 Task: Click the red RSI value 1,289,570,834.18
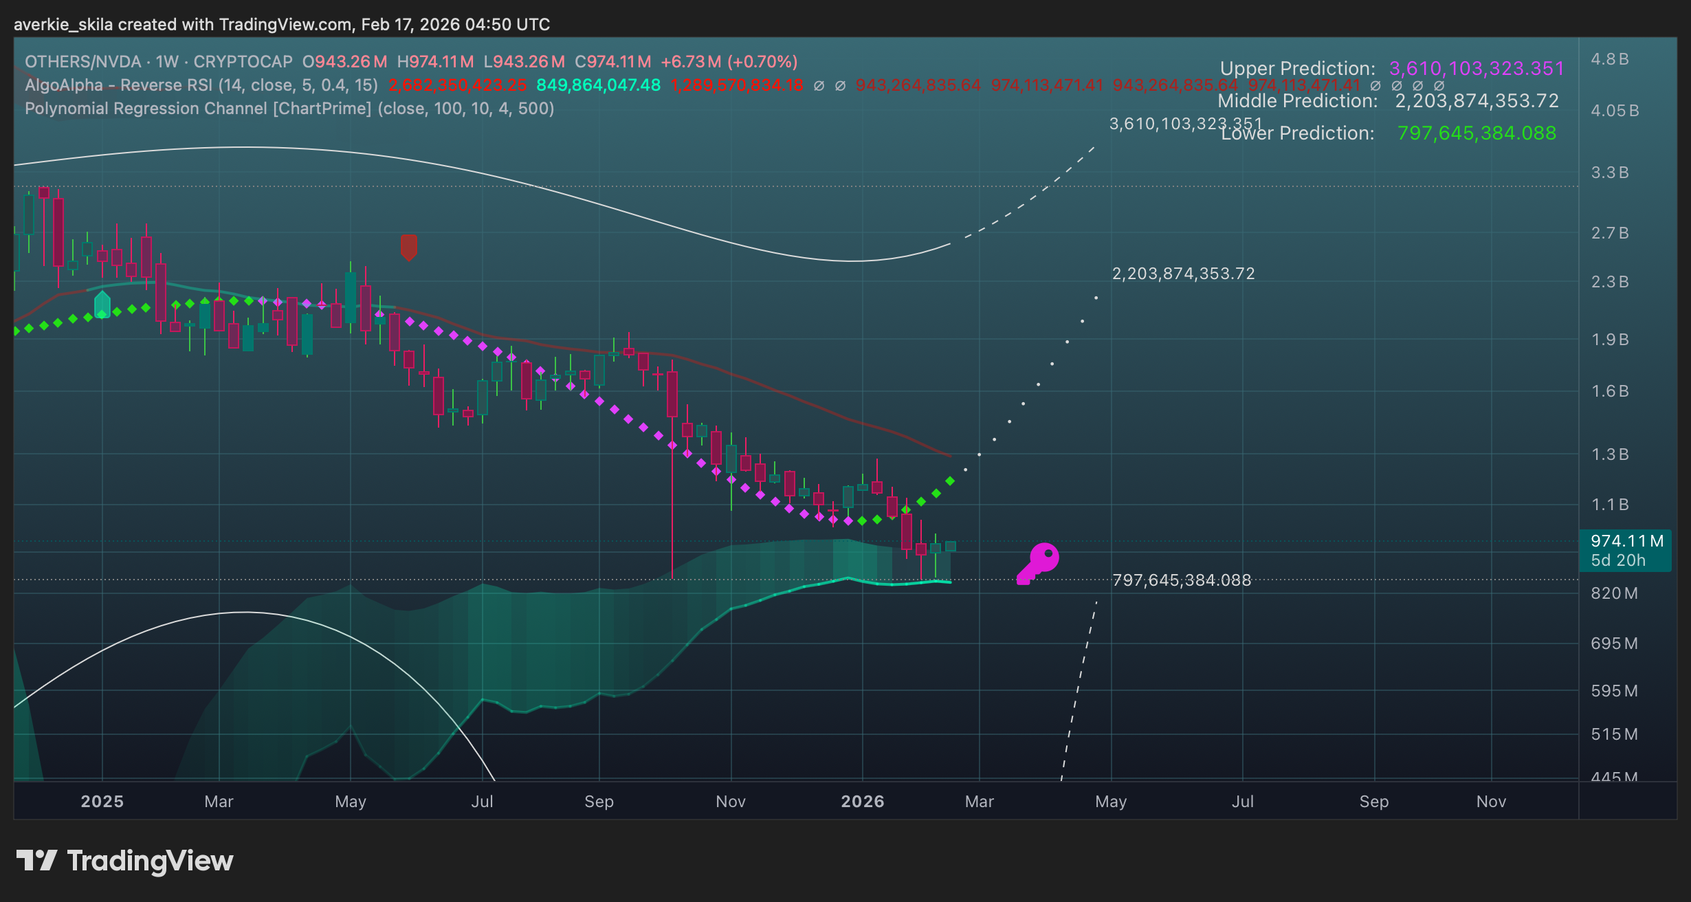[x=737, y=85]
